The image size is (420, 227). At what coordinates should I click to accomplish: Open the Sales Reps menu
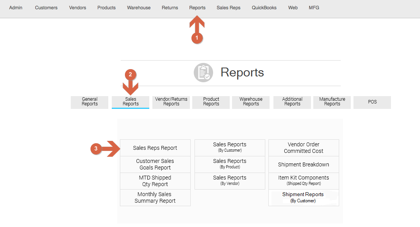(228, 8)
